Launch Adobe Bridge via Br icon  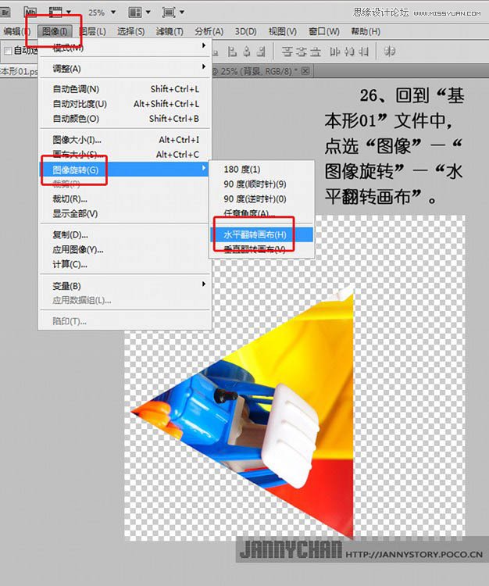click(x=5, y=13)
